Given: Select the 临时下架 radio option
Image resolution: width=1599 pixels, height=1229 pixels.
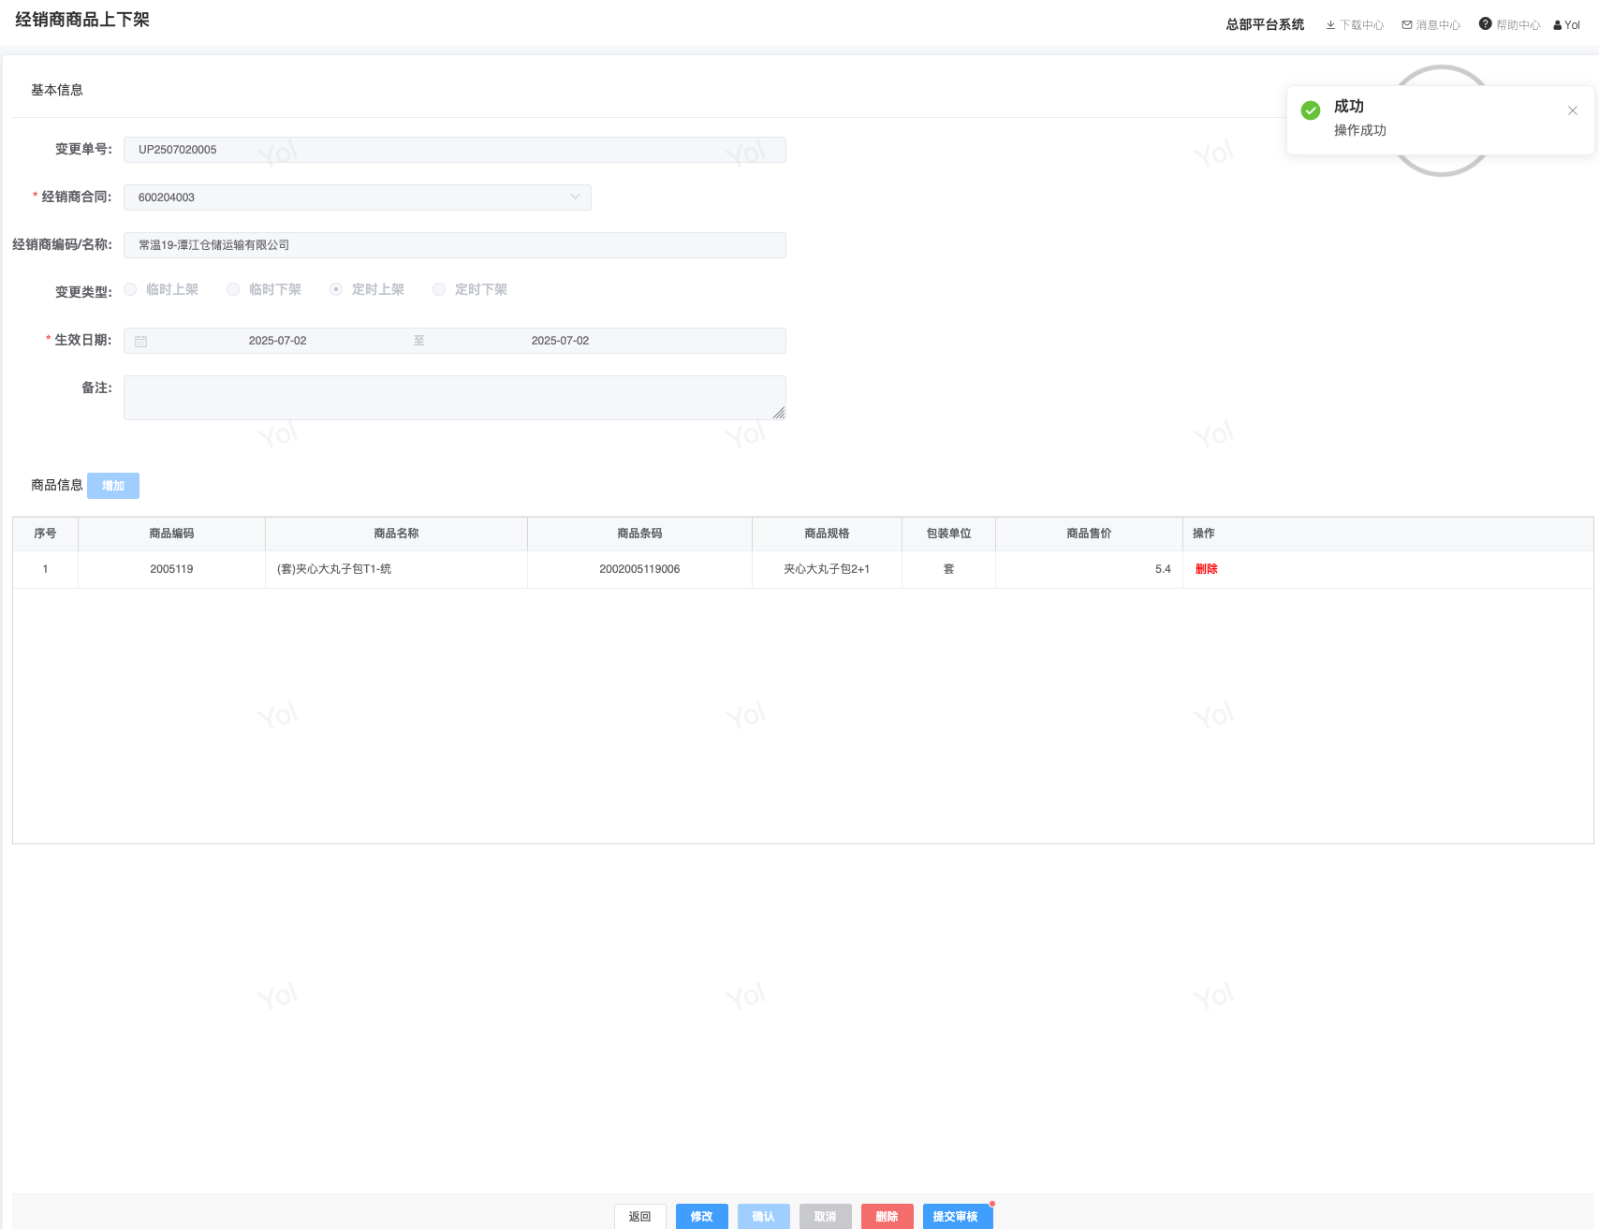Looking at the screenshot, I should click(233, 289).
